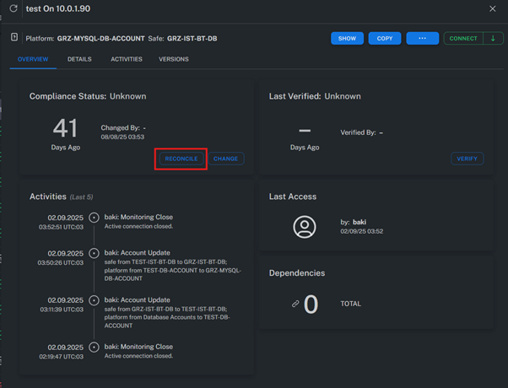Screen dimensions: 508x388
Task: Open the Activities tab
Action: pyautogui.click(x=127, y=59)
